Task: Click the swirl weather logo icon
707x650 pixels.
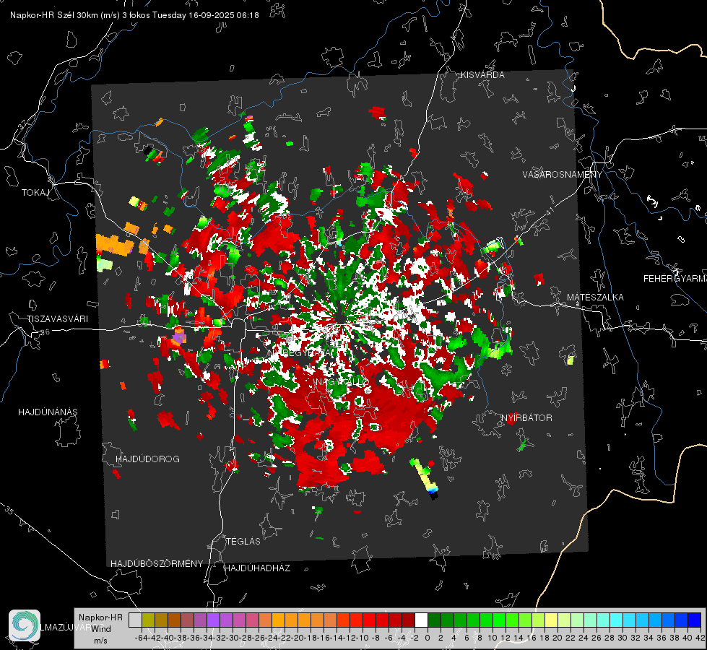Action: pyautogui.click(x=25, y=625)
